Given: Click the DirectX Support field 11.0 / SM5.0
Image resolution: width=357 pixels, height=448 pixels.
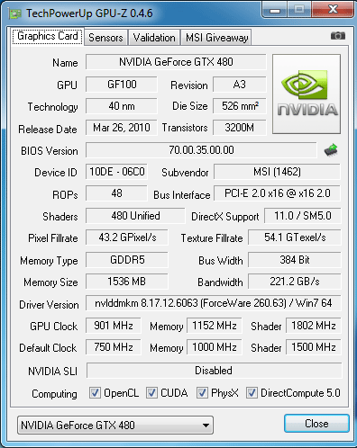Looking at the screenshot, I should click(303, 216).
